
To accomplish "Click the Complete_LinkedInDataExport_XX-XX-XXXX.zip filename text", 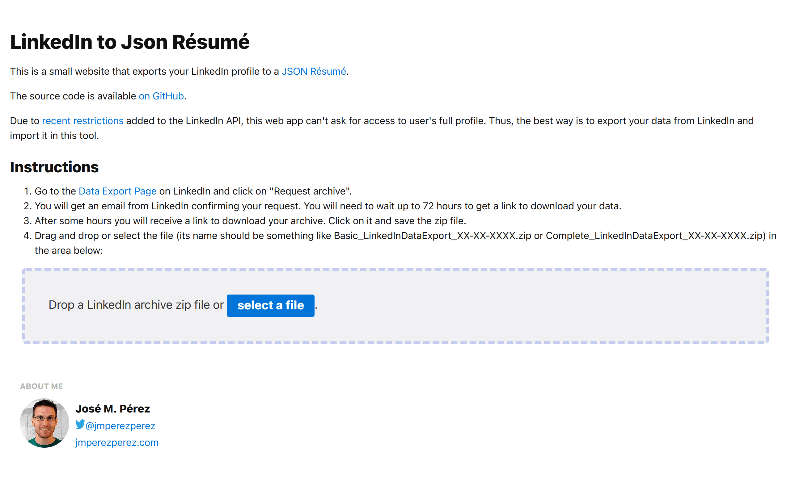I will click(654, 236).
